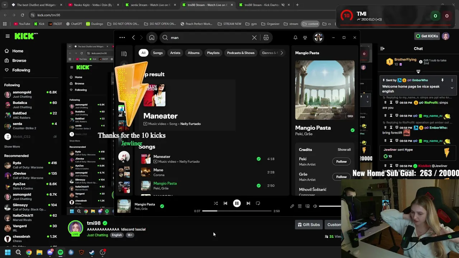Click Get KICKs button
The image size is (459, 258).
(427, 36)
